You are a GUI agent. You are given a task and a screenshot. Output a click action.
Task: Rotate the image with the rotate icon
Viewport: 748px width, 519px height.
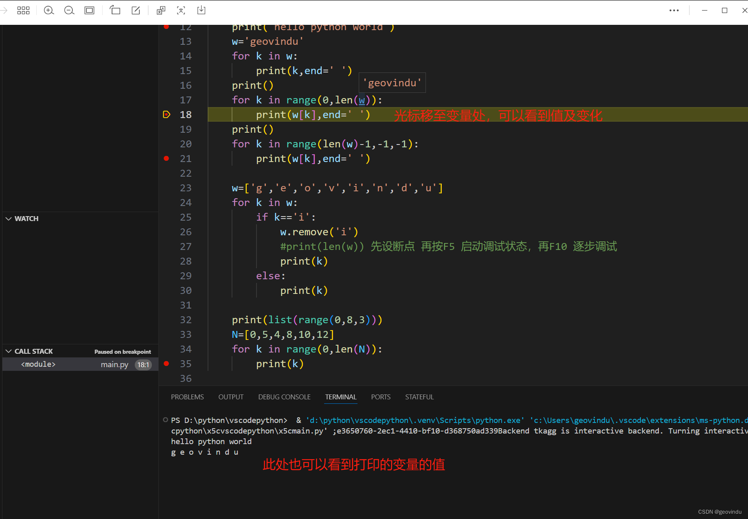coord(115,10)
